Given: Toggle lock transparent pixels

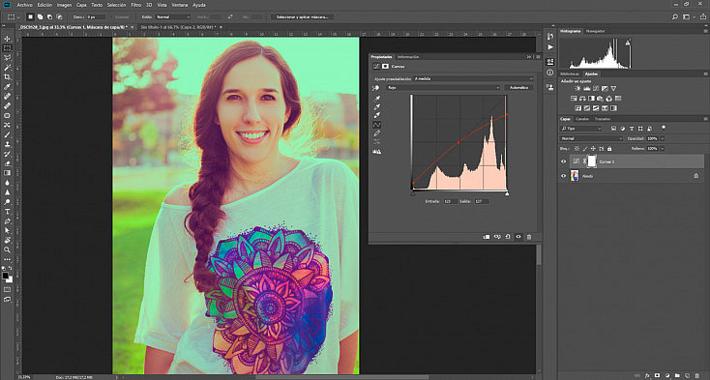Looking at the screenshot, I should (x=577, y=148).
